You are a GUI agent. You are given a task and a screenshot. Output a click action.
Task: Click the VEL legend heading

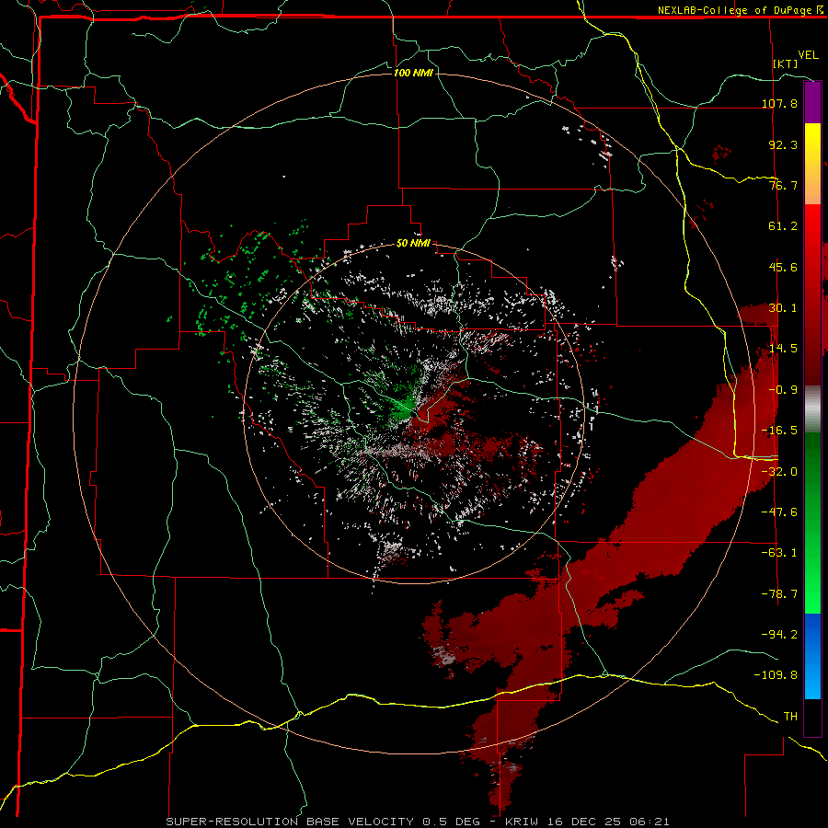click(808, 54)
